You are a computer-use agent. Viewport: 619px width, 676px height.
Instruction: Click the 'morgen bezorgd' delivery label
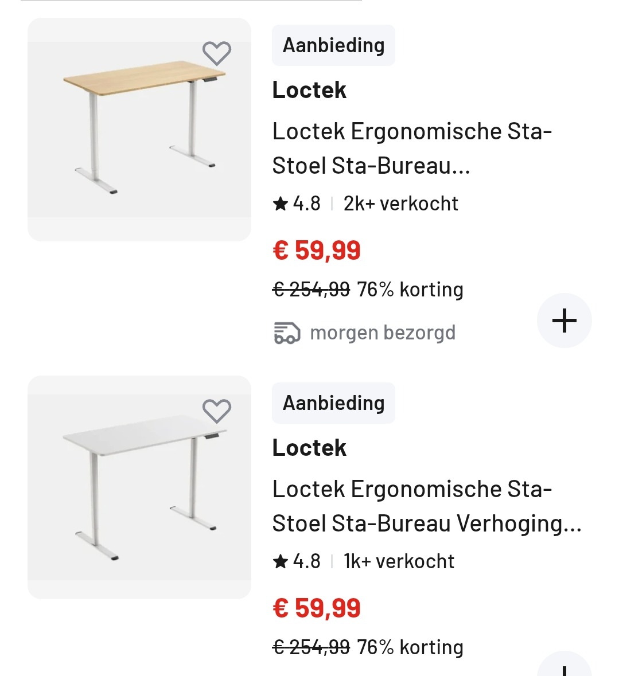pyautogui.click(x=383, y=333)
